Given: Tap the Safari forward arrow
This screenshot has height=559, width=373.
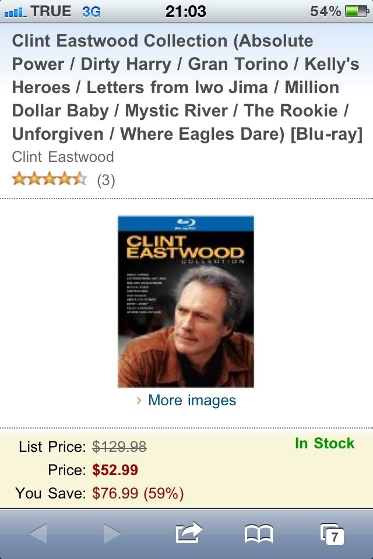Looking at the screenshot, I should (x=112, y=533).
